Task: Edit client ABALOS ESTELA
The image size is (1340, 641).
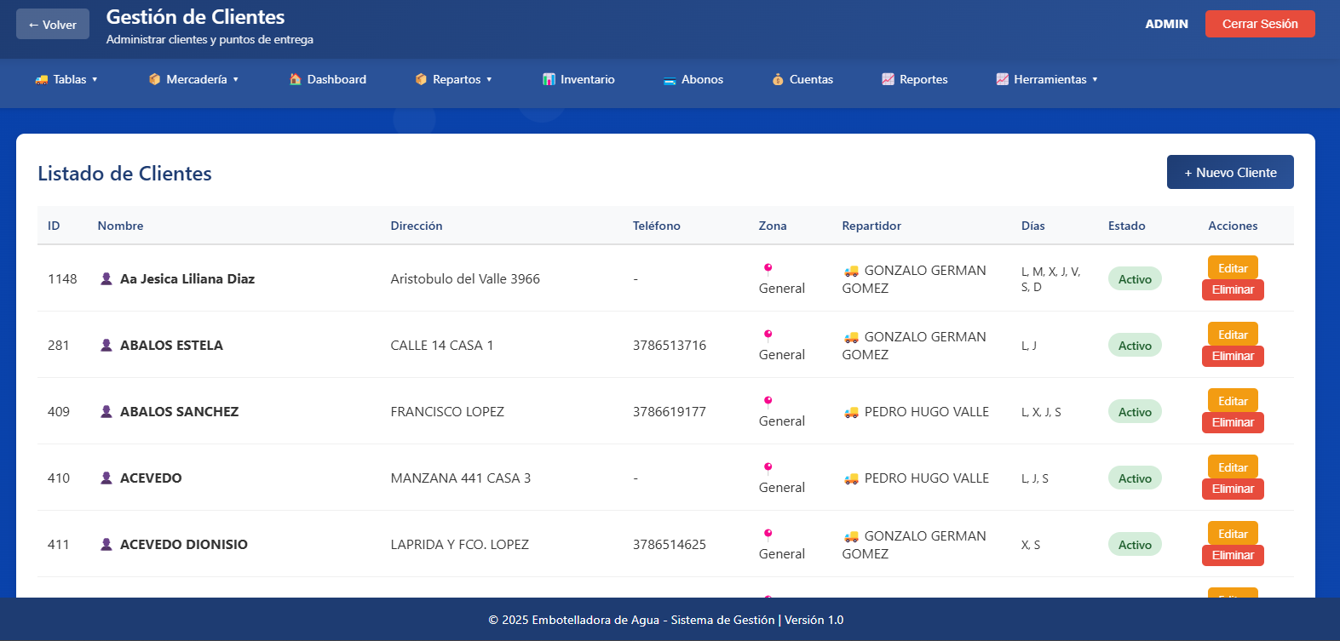Action: pyautogui.click(x=1233, y=334)
